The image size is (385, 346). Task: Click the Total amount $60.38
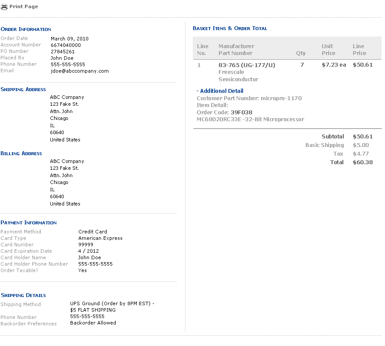tap(363, 162)
